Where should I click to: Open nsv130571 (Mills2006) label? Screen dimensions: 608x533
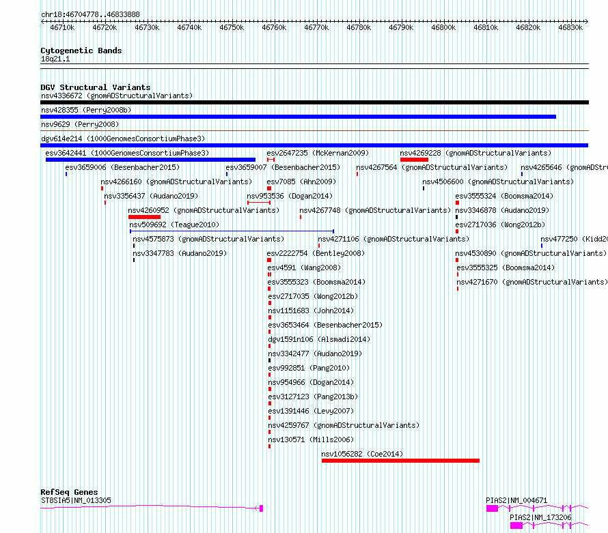311,440
